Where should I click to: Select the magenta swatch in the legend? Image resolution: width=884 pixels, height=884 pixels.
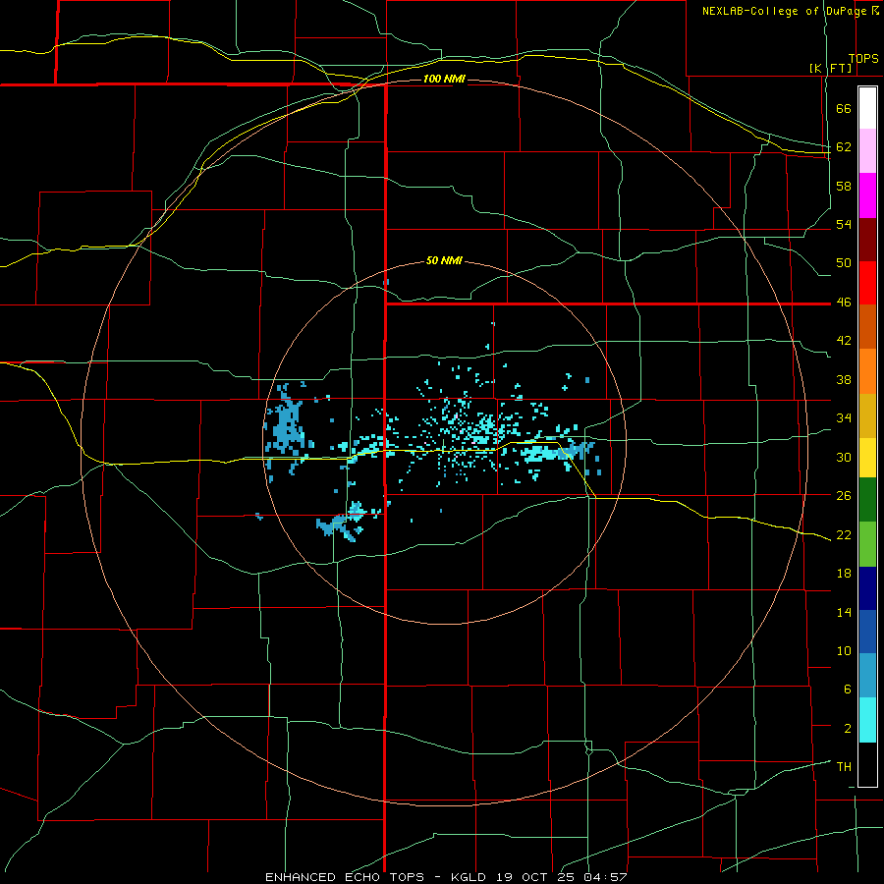[867, 195]
